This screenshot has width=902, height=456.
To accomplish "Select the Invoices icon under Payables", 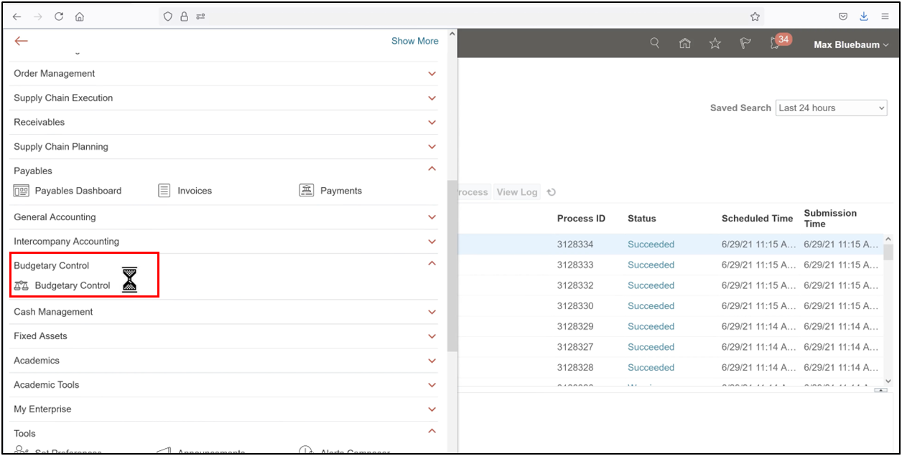I will [164, 190].
